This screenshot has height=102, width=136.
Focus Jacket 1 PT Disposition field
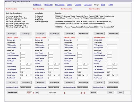pyautogui.click(x=25, y=45)
